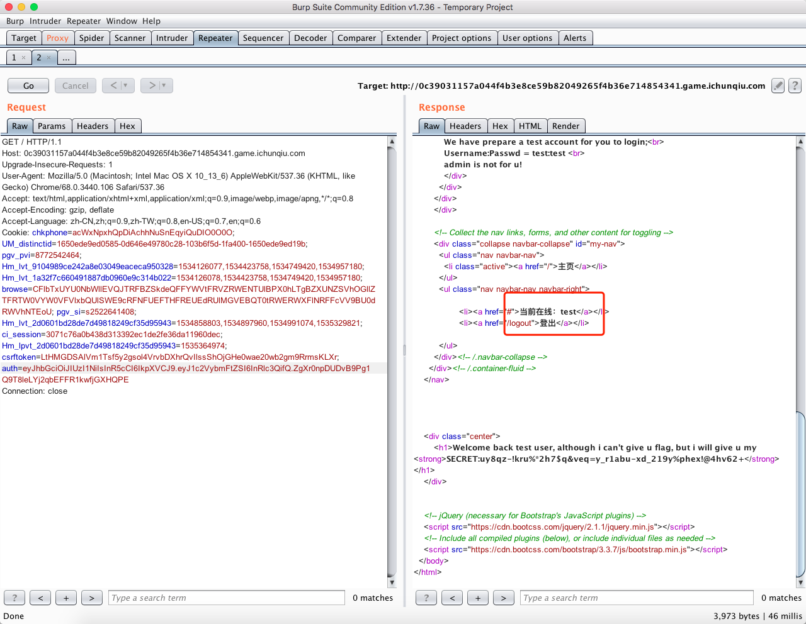Go back in request history
Image resolution: width=806 pixels, height=624 pixels.
114,86
